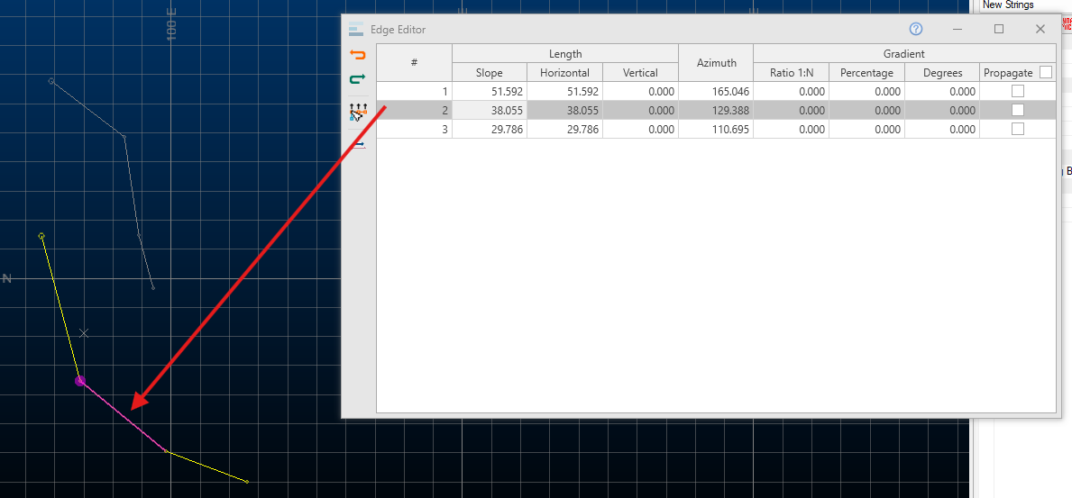This screenshot has height=498, width=1072.
Task: Click the bottom arrow icon in Edge Editor toolbar
Action: (x=358, y=144)
